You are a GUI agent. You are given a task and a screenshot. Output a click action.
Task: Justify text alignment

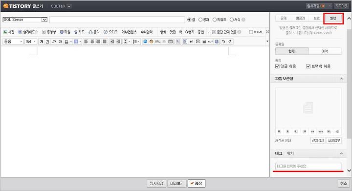(105, 42)
